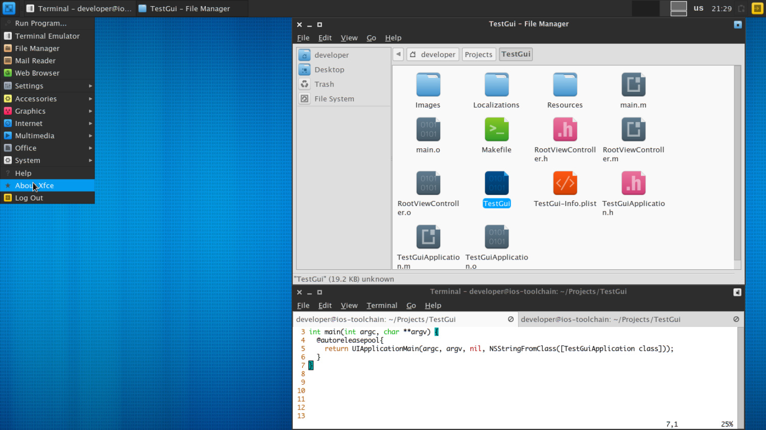766x430 pixels.
Task: Select the TestGui binary file icon
Action: tap(496, 183)
